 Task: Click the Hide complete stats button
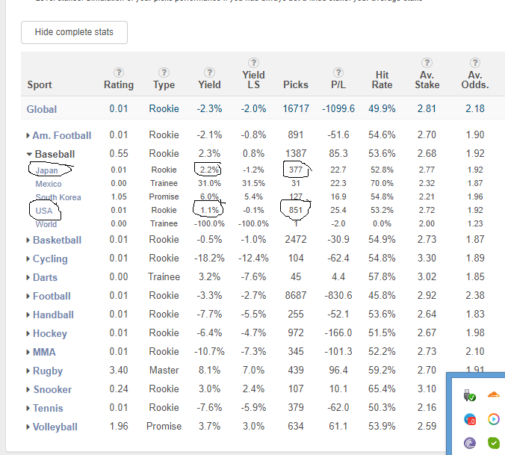click(74, 32)
